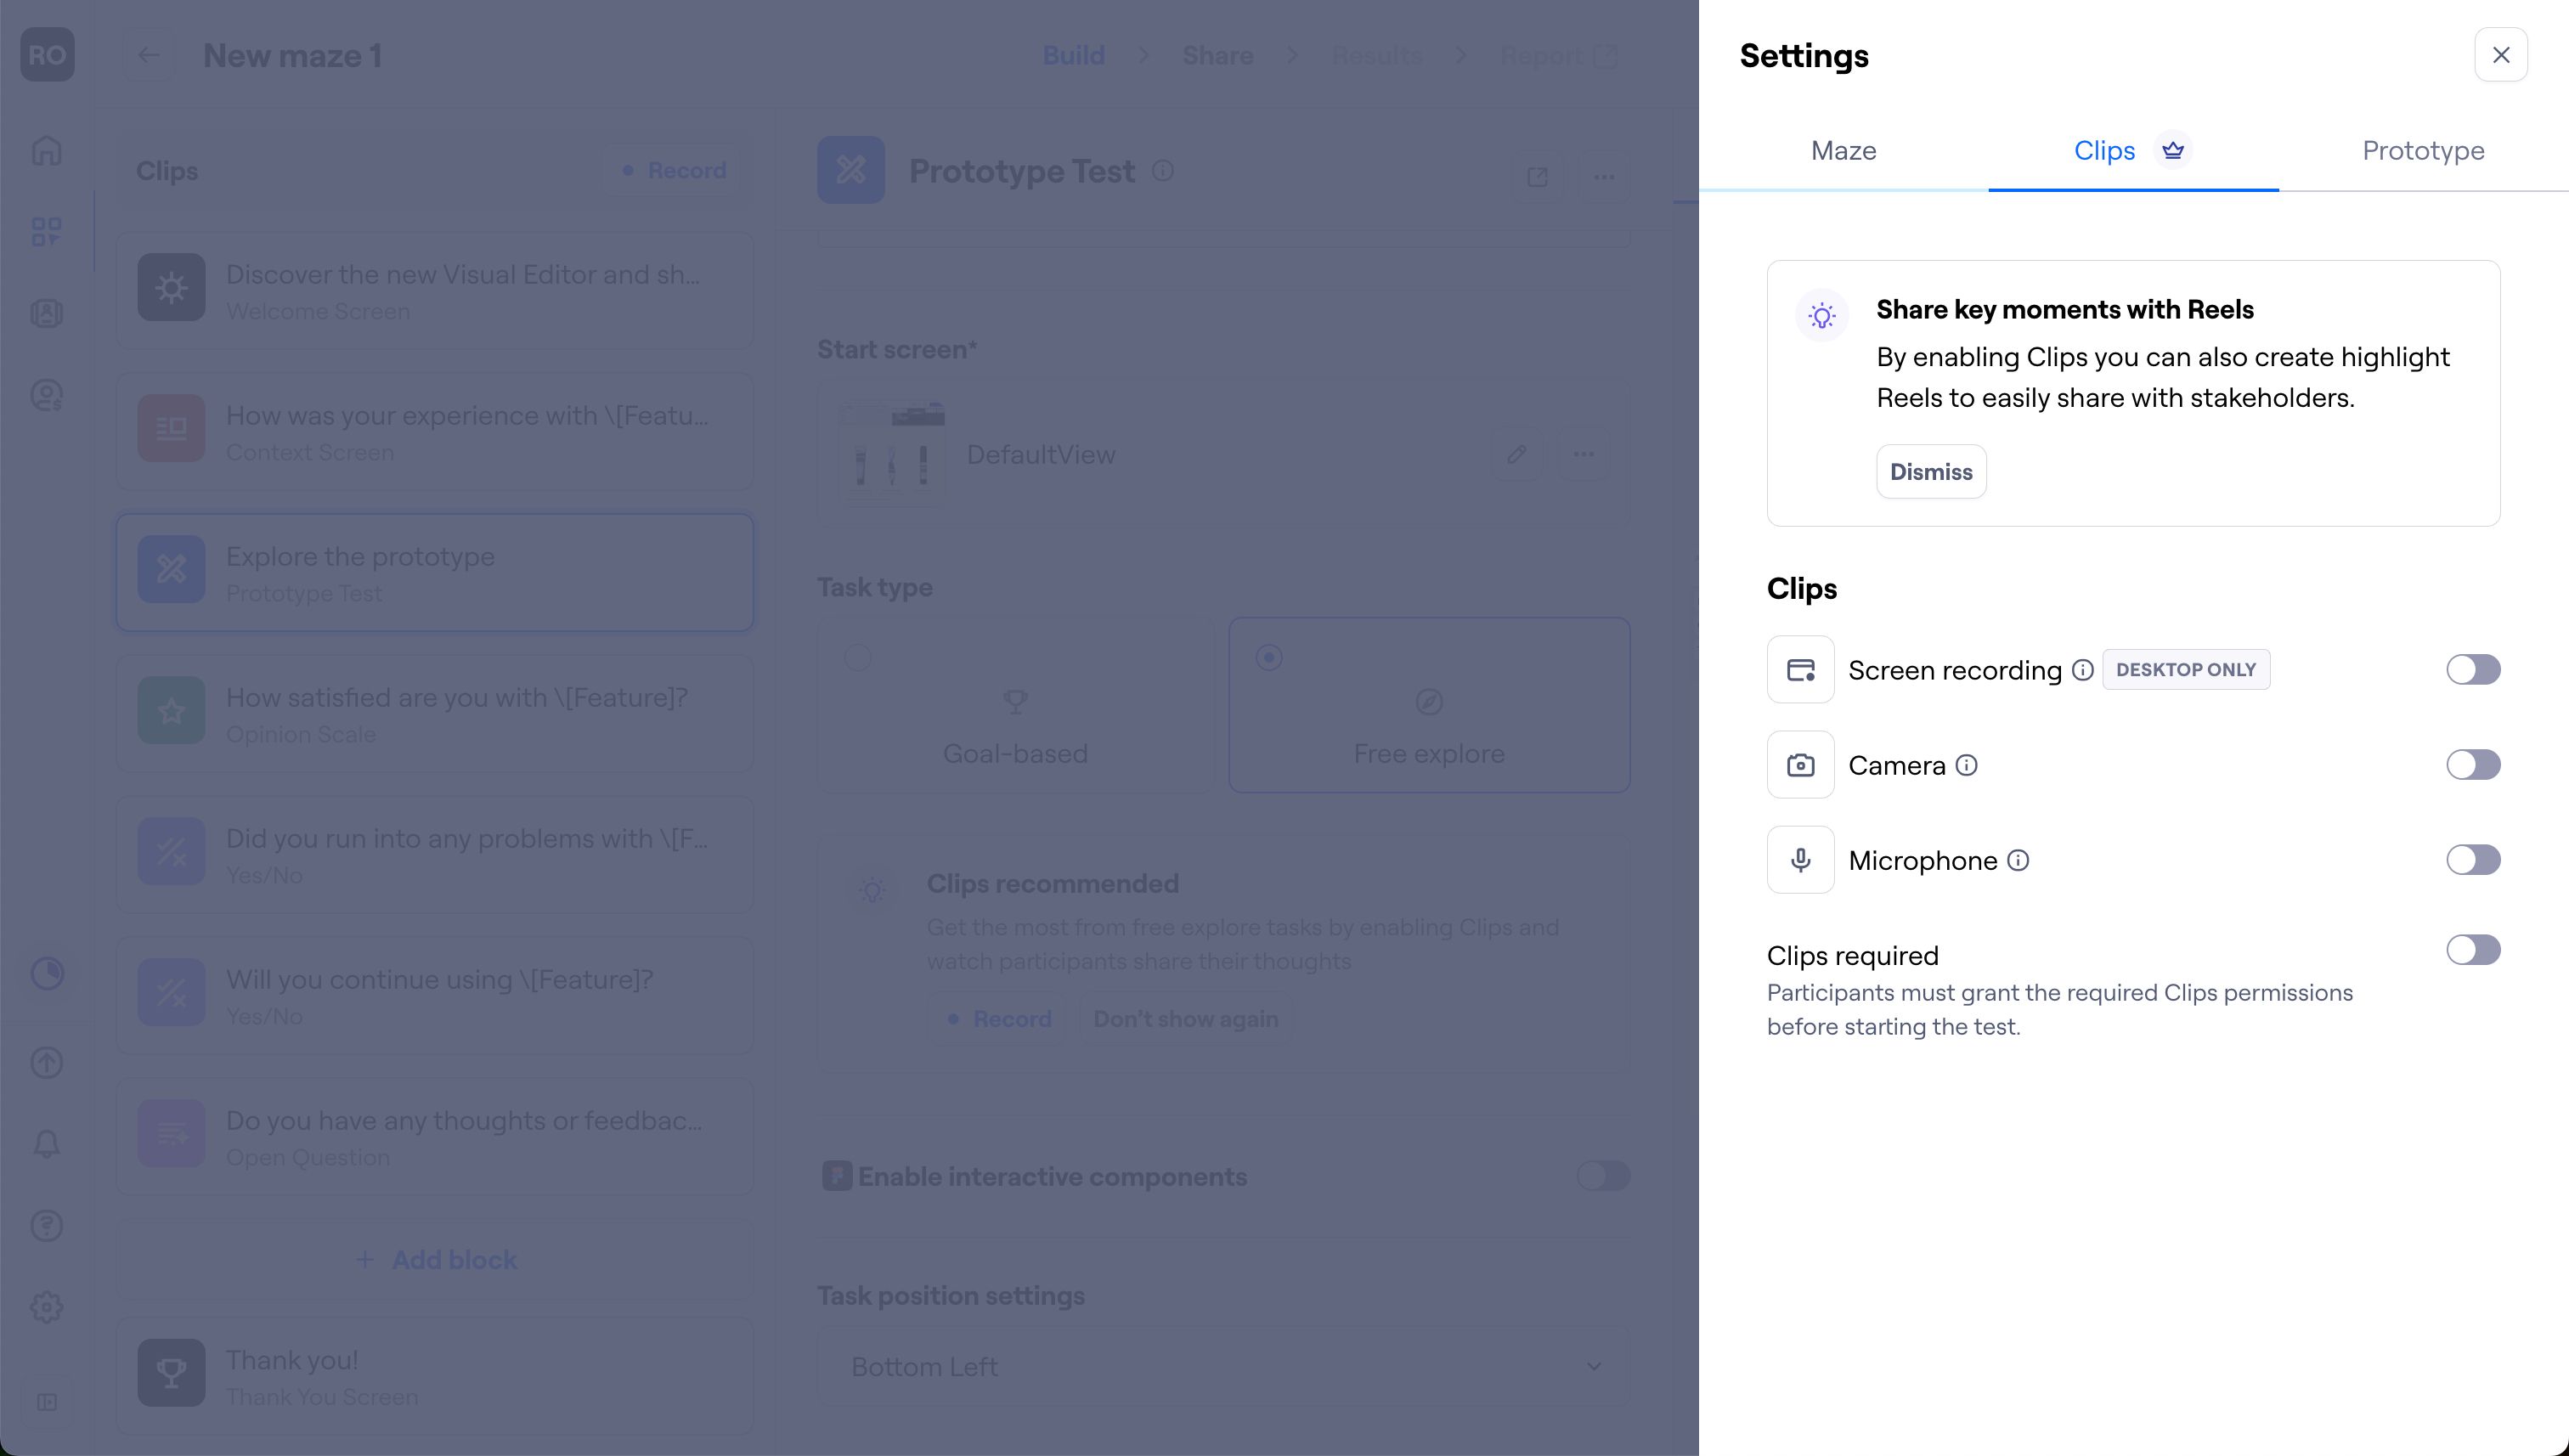Open DefaultView more options menu
The height and width of the screenshot is (1456, 2569).
(x=1583, y=454)
